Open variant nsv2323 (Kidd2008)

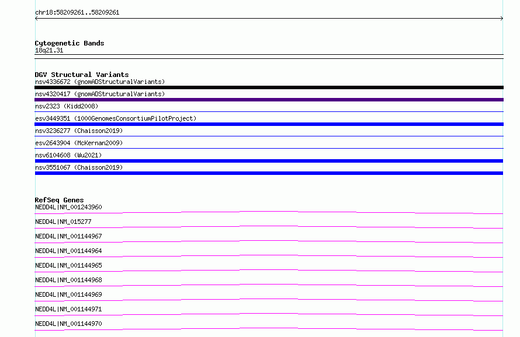[x=67, y=106]
